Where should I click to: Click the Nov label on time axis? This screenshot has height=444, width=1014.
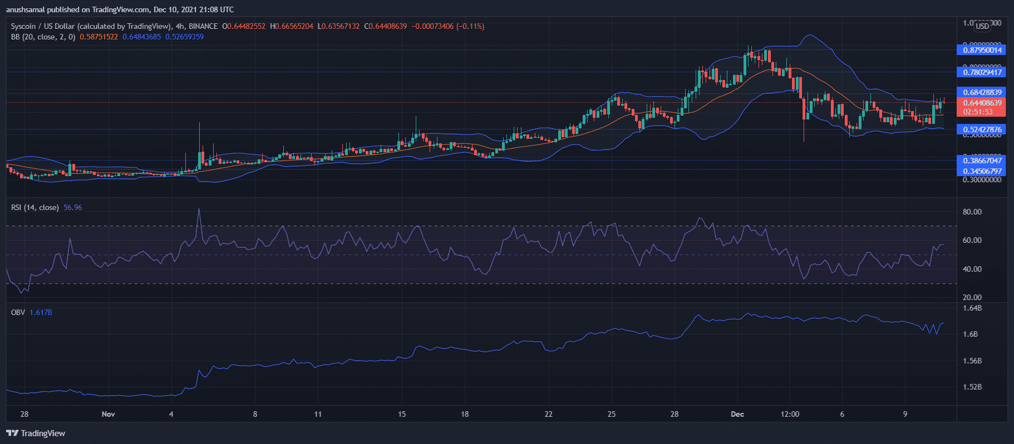(109, 414)
